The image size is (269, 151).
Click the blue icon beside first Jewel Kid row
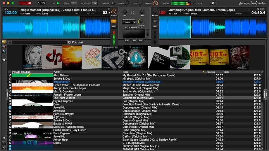pos(10,108)
